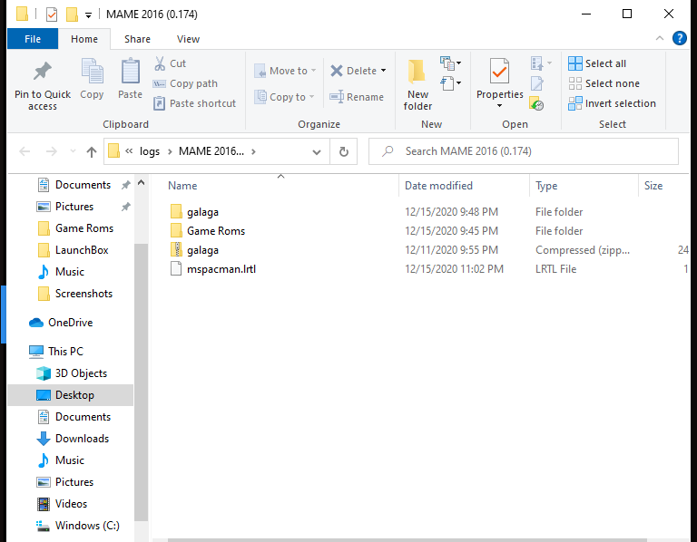Image resolution: width=697 pixels, height=542 pixels.
Task: Sort by Date modified column
Action: click(x=438, y=186)
